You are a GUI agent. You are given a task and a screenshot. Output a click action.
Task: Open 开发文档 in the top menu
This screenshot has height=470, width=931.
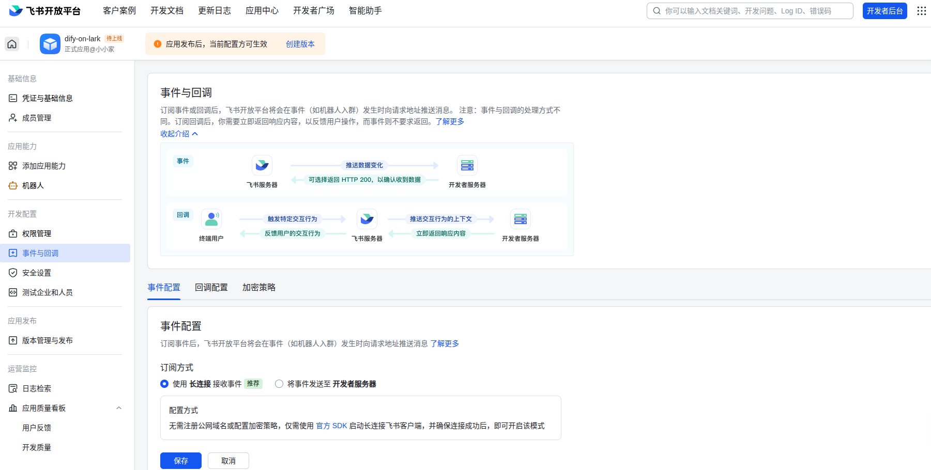click(166, 10)
